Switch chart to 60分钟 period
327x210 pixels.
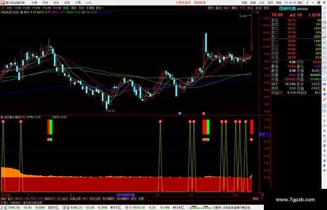pos(57,8)
